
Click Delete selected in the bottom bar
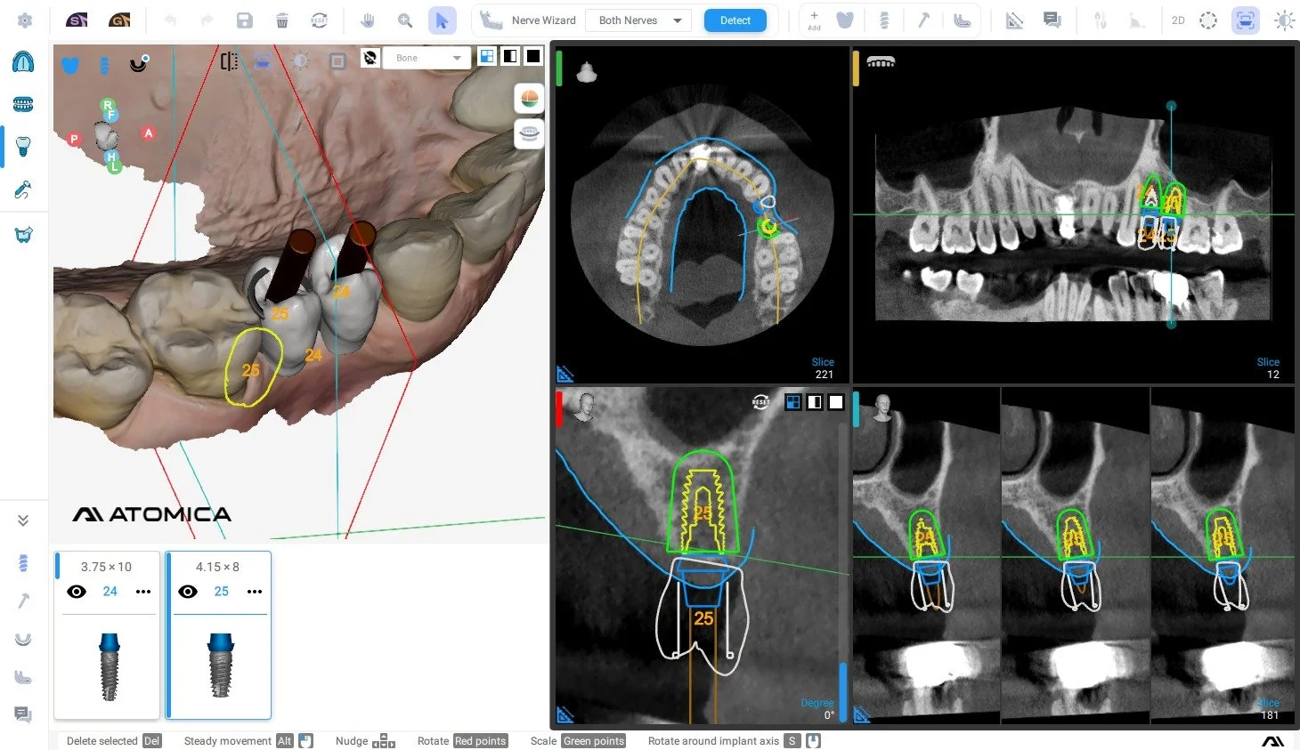pos(102,740)
